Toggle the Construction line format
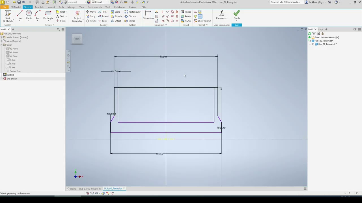This screenshot has height=203, width=362. click(x=195, y=12)
